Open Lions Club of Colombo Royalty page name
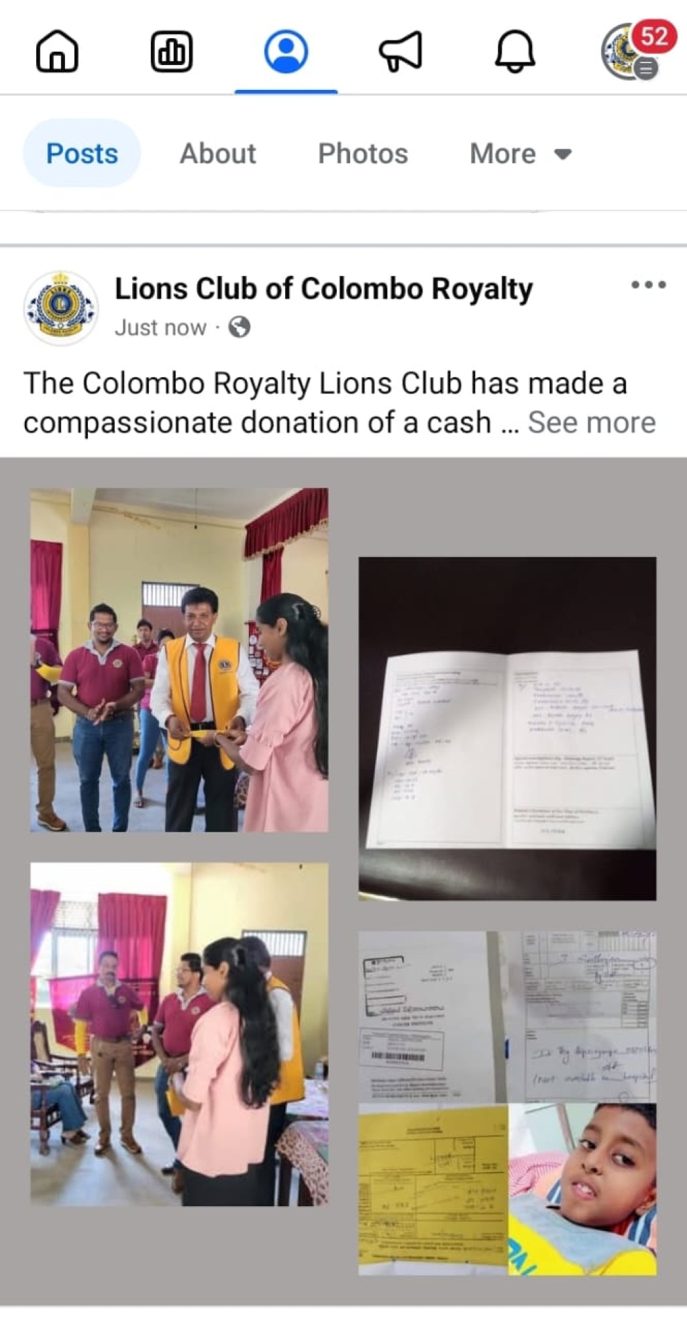 tap(323, 289)
